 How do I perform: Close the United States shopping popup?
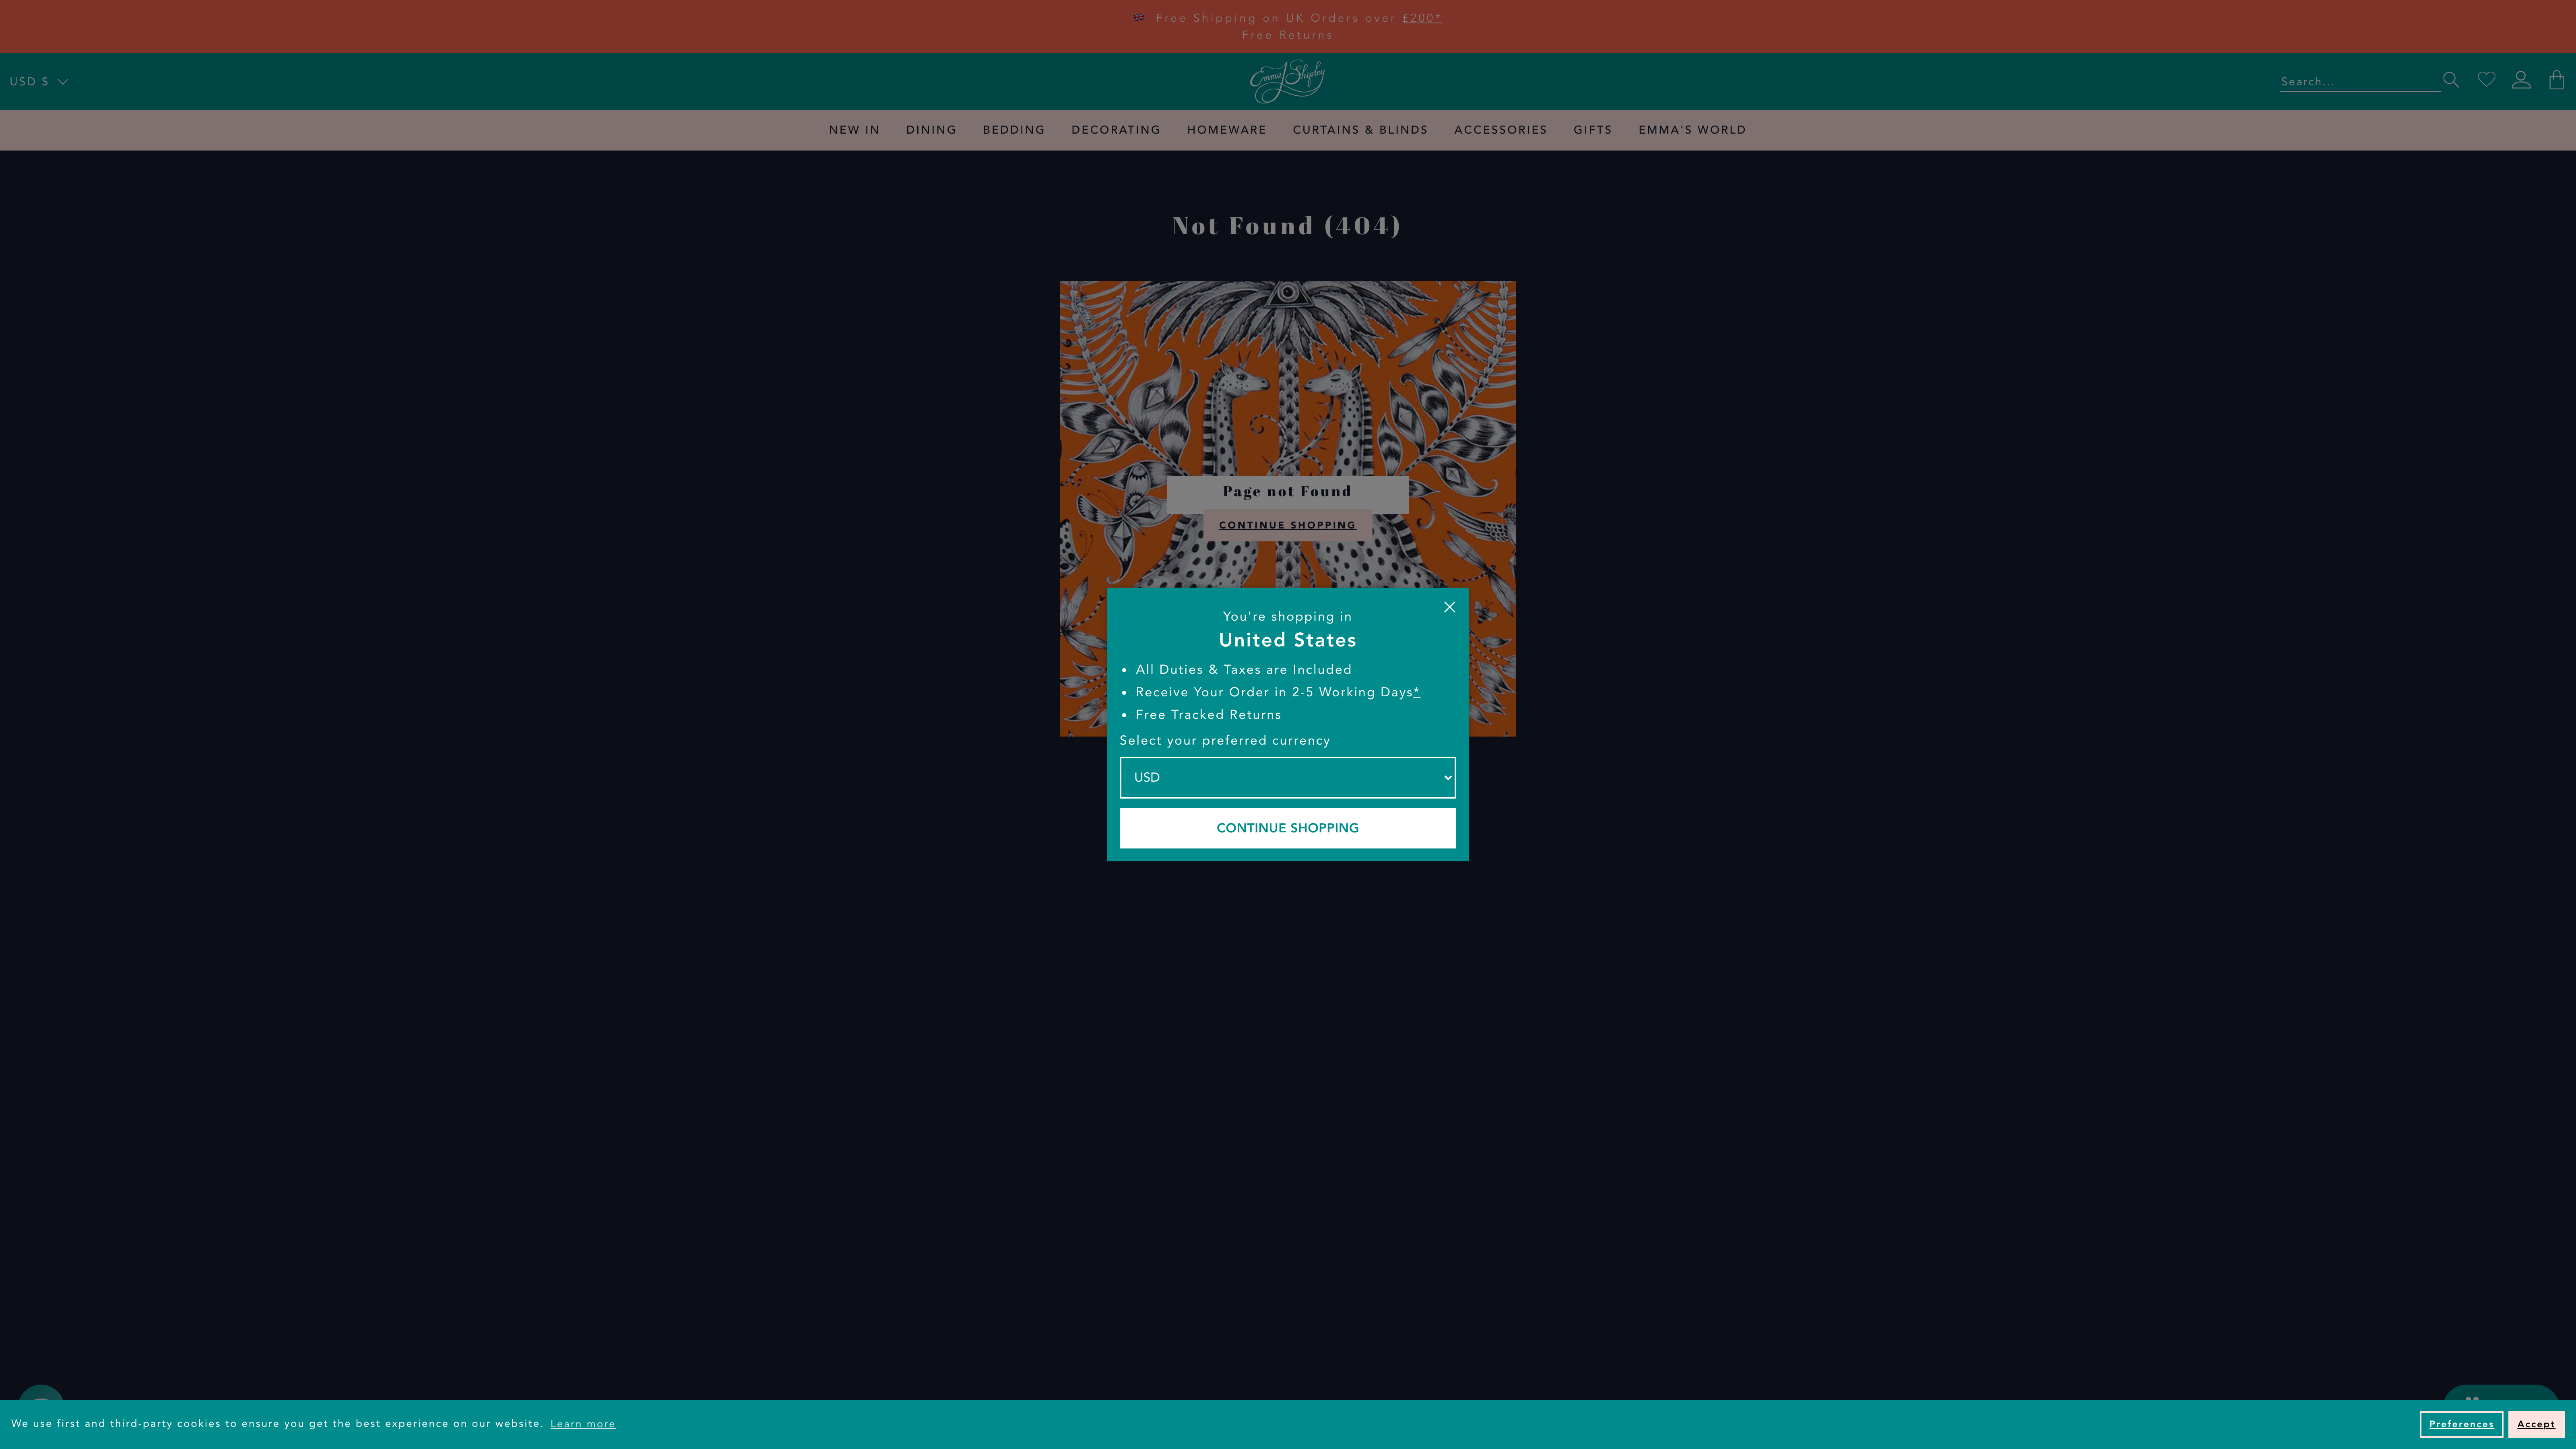(x=1449, y=607)
